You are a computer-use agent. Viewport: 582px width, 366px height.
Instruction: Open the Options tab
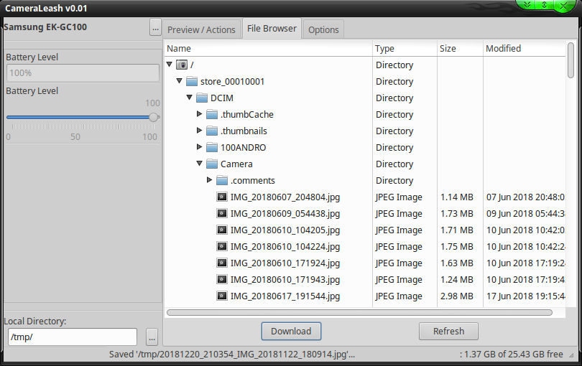coord(323,29)
